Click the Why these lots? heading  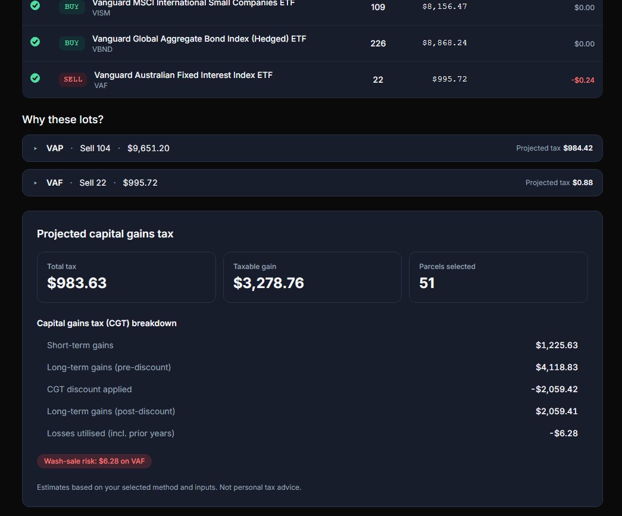[x=62, y=120]
